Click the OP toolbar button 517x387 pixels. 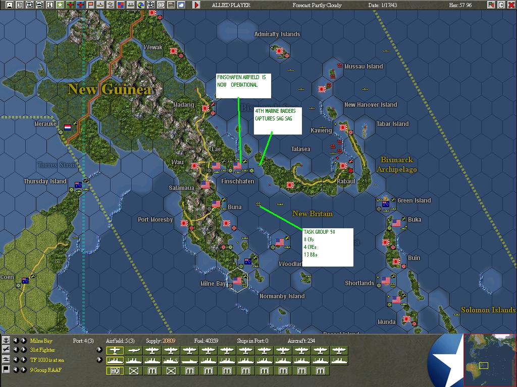pos(161,5)
